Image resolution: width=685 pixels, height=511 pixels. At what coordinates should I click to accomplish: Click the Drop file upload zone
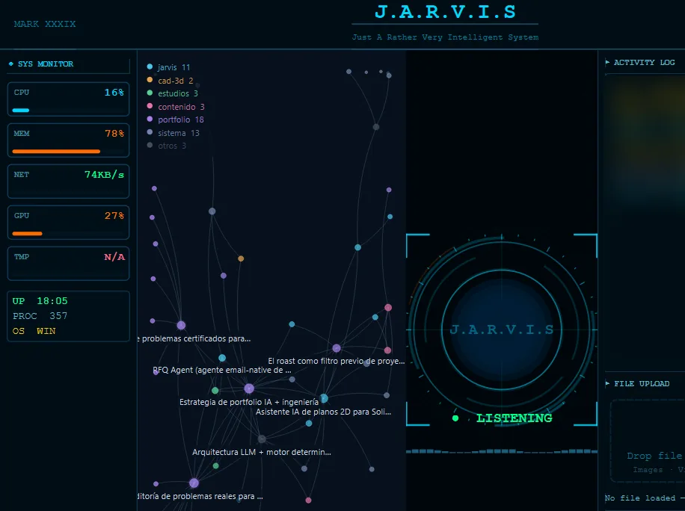coord(648,441)
